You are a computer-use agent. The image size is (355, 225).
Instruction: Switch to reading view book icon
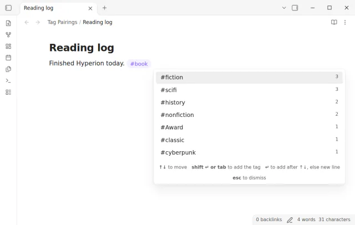coord(334,22)
